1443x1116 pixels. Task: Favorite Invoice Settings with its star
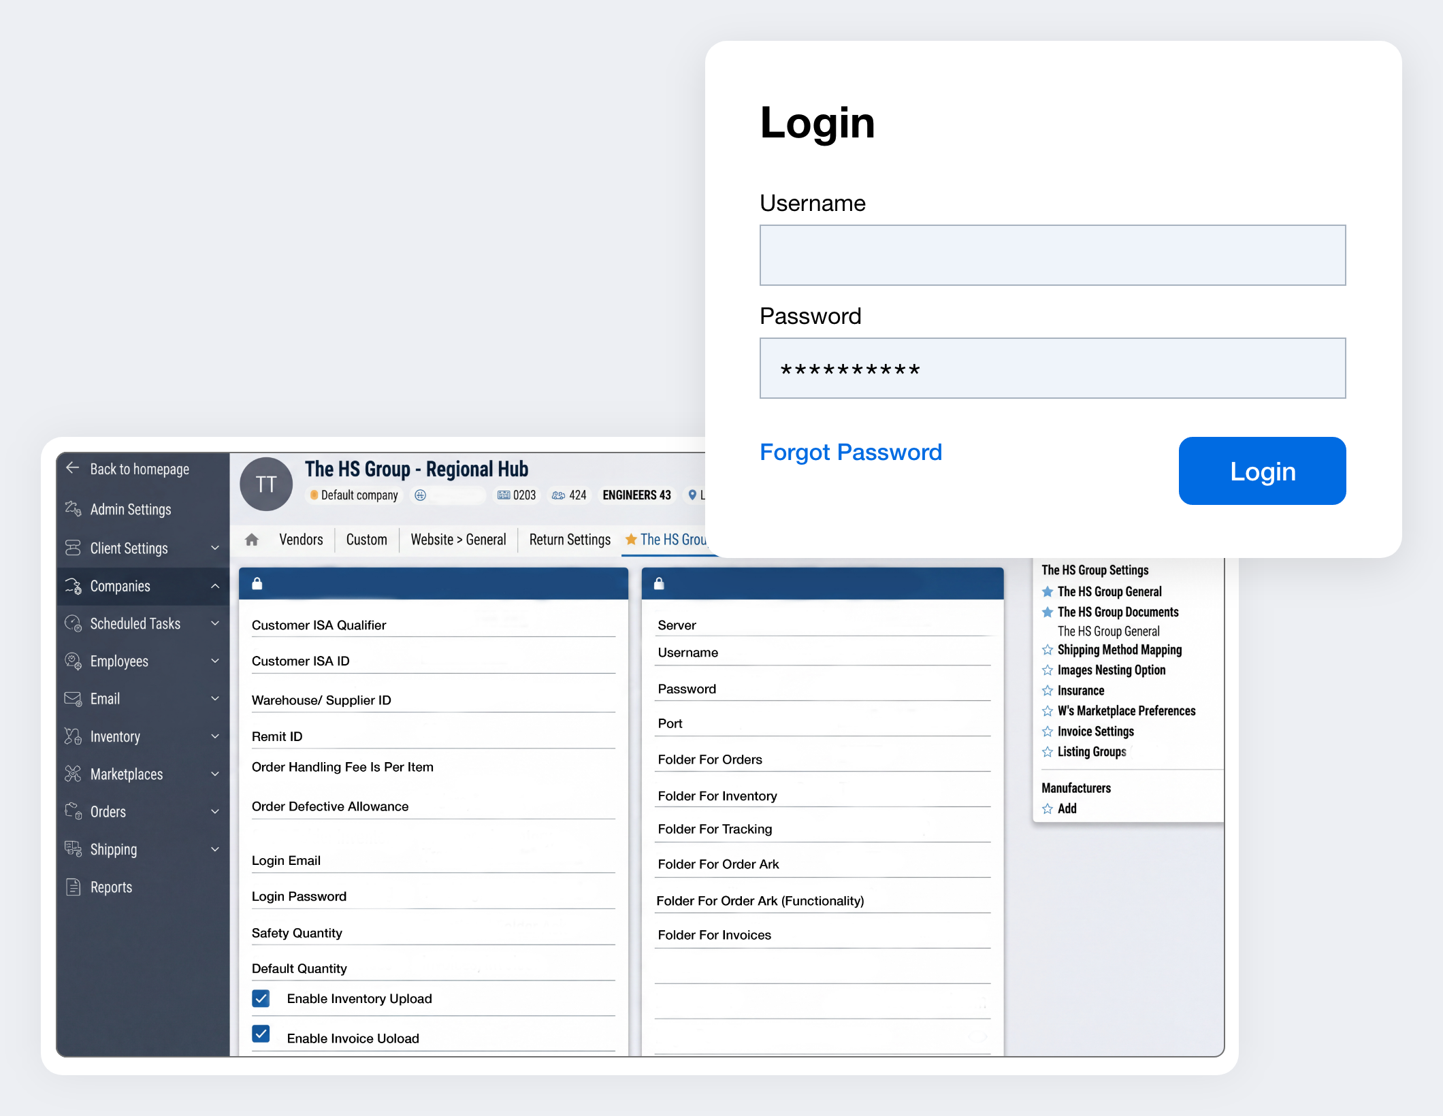(x=1048, y=732)
